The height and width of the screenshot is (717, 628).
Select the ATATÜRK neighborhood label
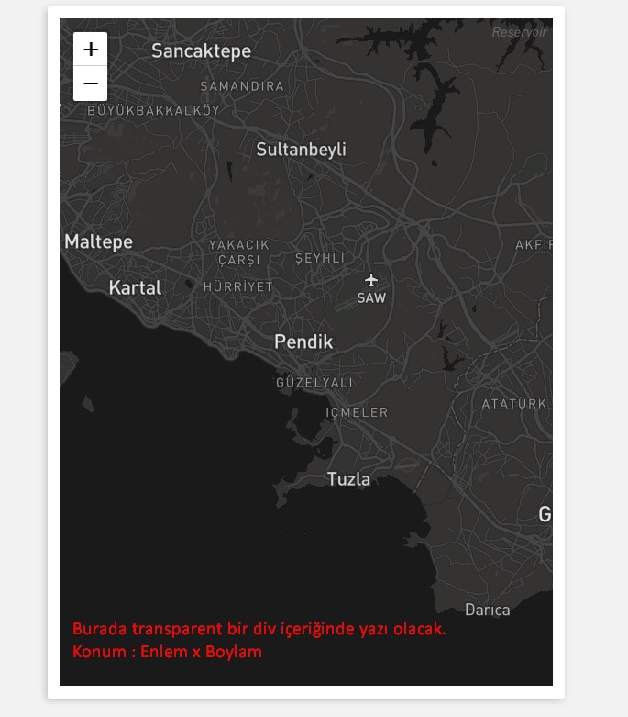[x=514, y=404]
